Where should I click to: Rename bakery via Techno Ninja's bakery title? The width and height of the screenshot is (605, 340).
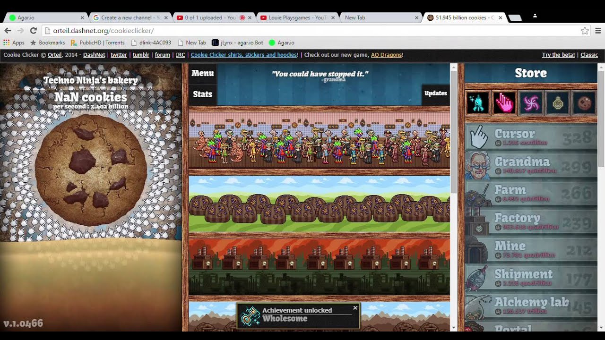91,80
